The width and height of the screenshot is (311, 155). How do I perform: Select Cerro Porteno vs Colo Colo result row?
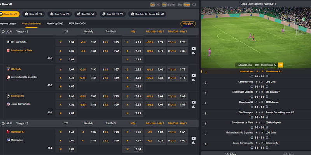255,82
